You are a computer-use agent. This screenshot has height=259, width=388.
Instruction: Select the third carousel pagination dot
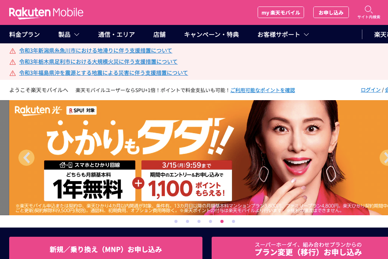point(199,221)
